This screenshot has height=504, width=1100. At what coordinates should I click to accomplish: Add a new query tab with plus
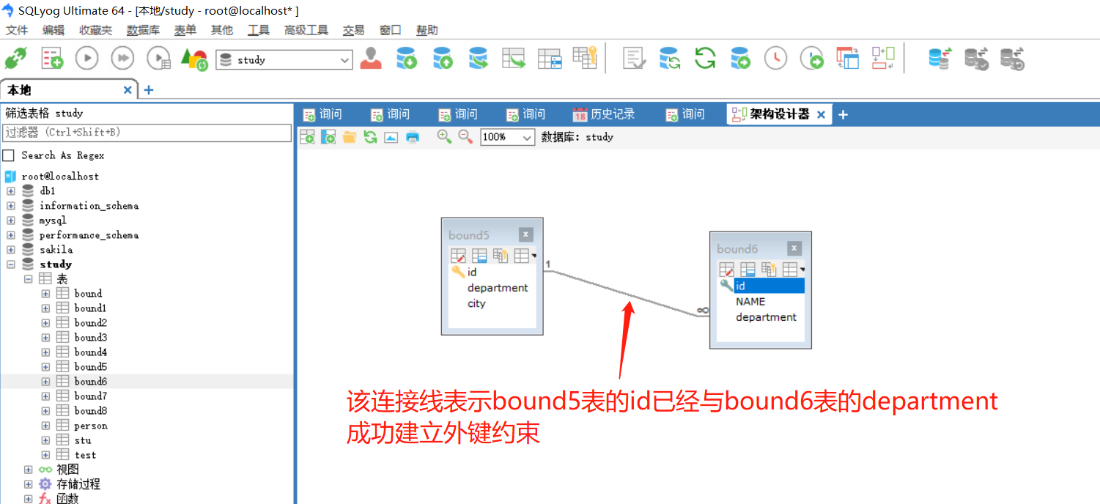tap(843, 114)
